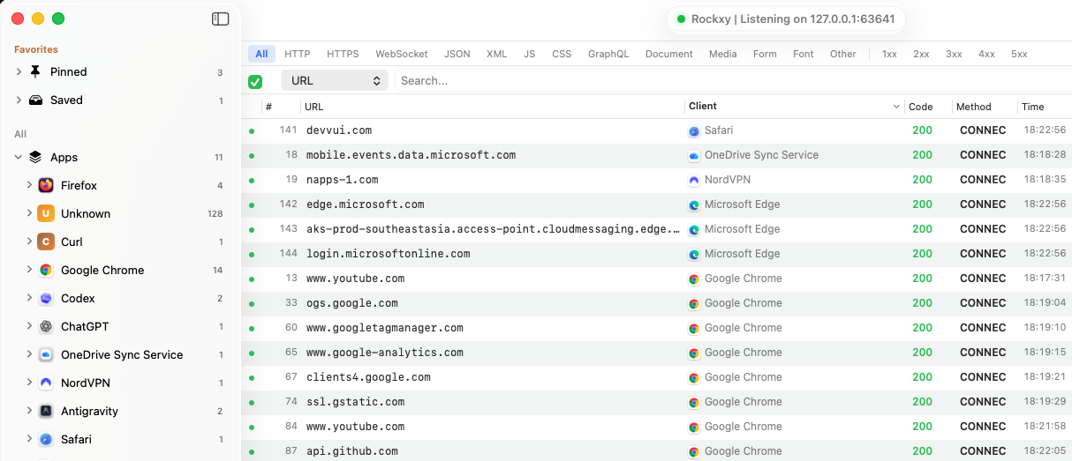Click the OneDrive Sync Service sidebar icon

[x=46, y=354]
